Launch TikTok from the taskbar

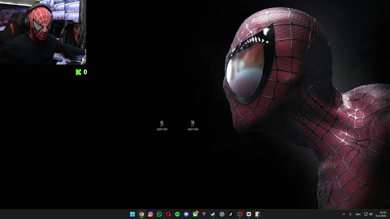tap(231, 214)
